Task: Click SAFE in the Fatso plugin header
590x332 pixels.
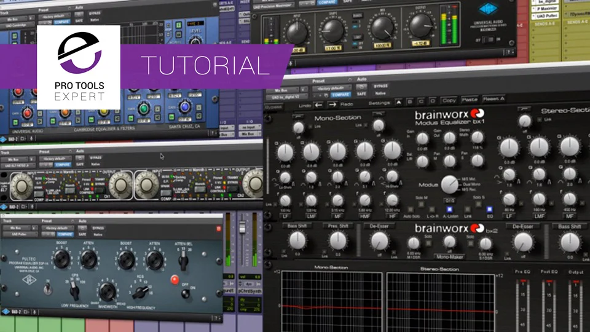Action: click(80, 165)
